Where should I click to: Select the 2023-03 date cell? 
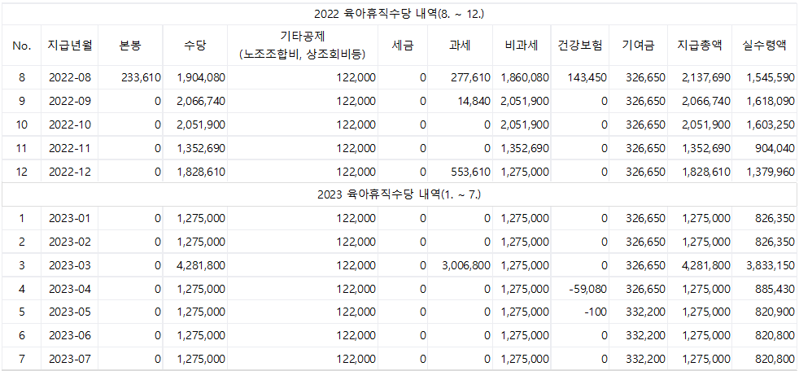pos(70,265)
